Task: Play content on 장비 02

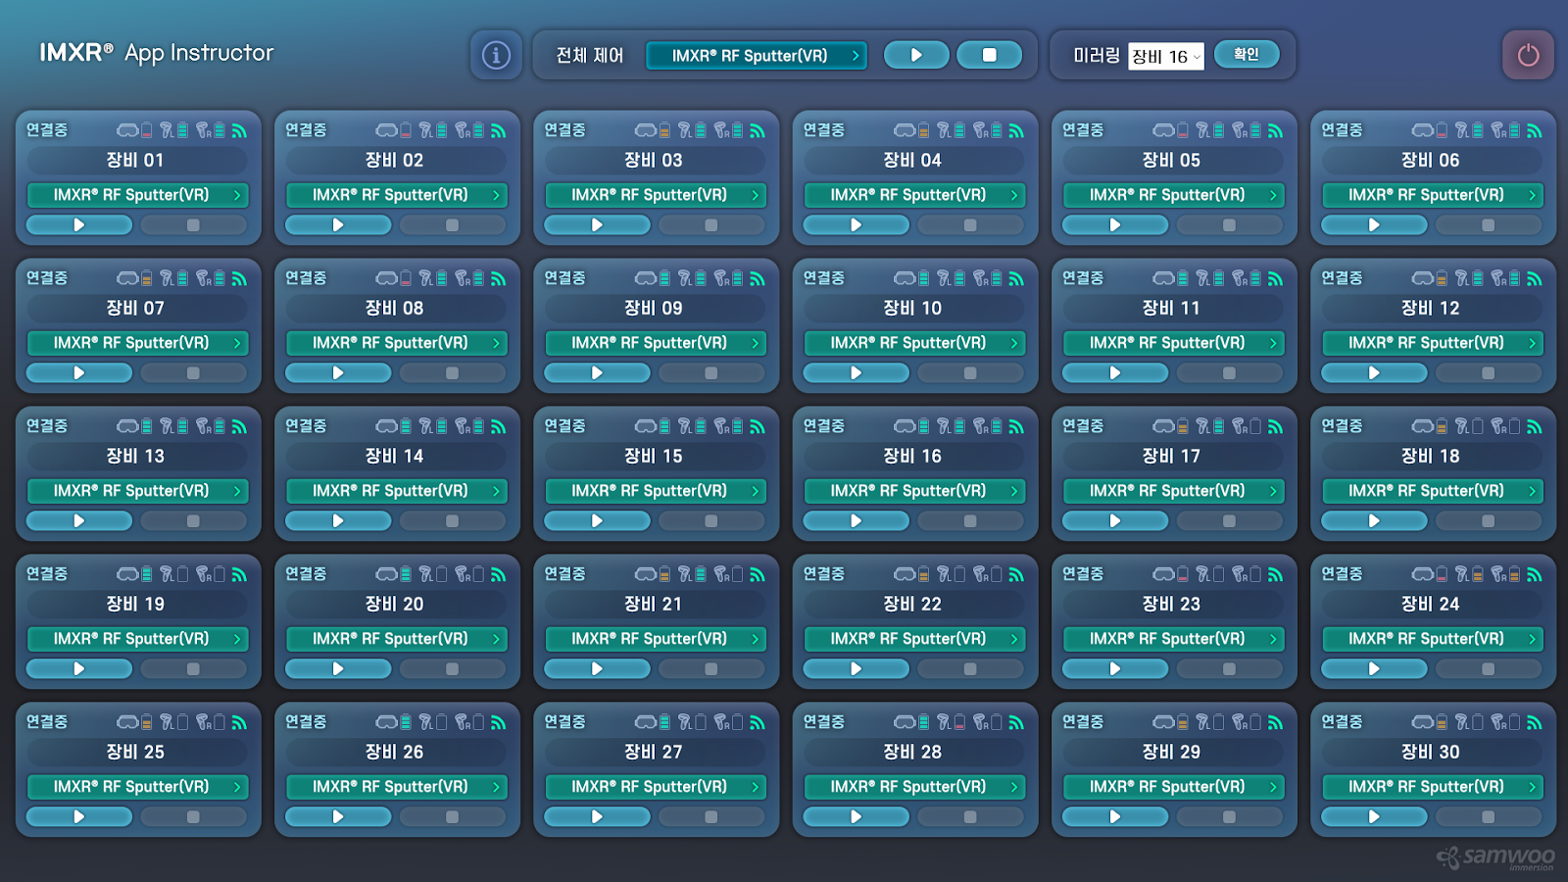Action: [x=338, y=225]
